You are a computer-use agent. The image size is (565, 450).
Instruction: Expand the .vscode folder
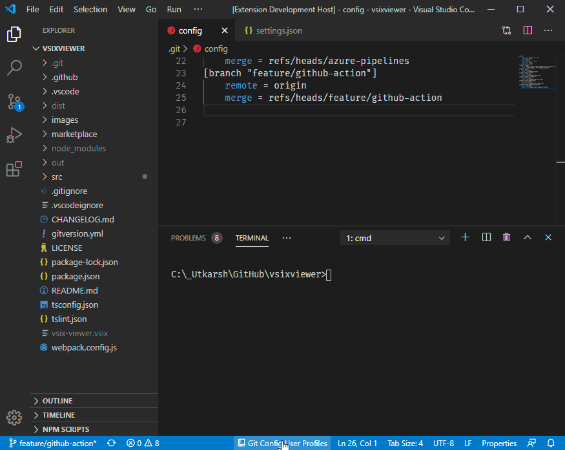94,91
